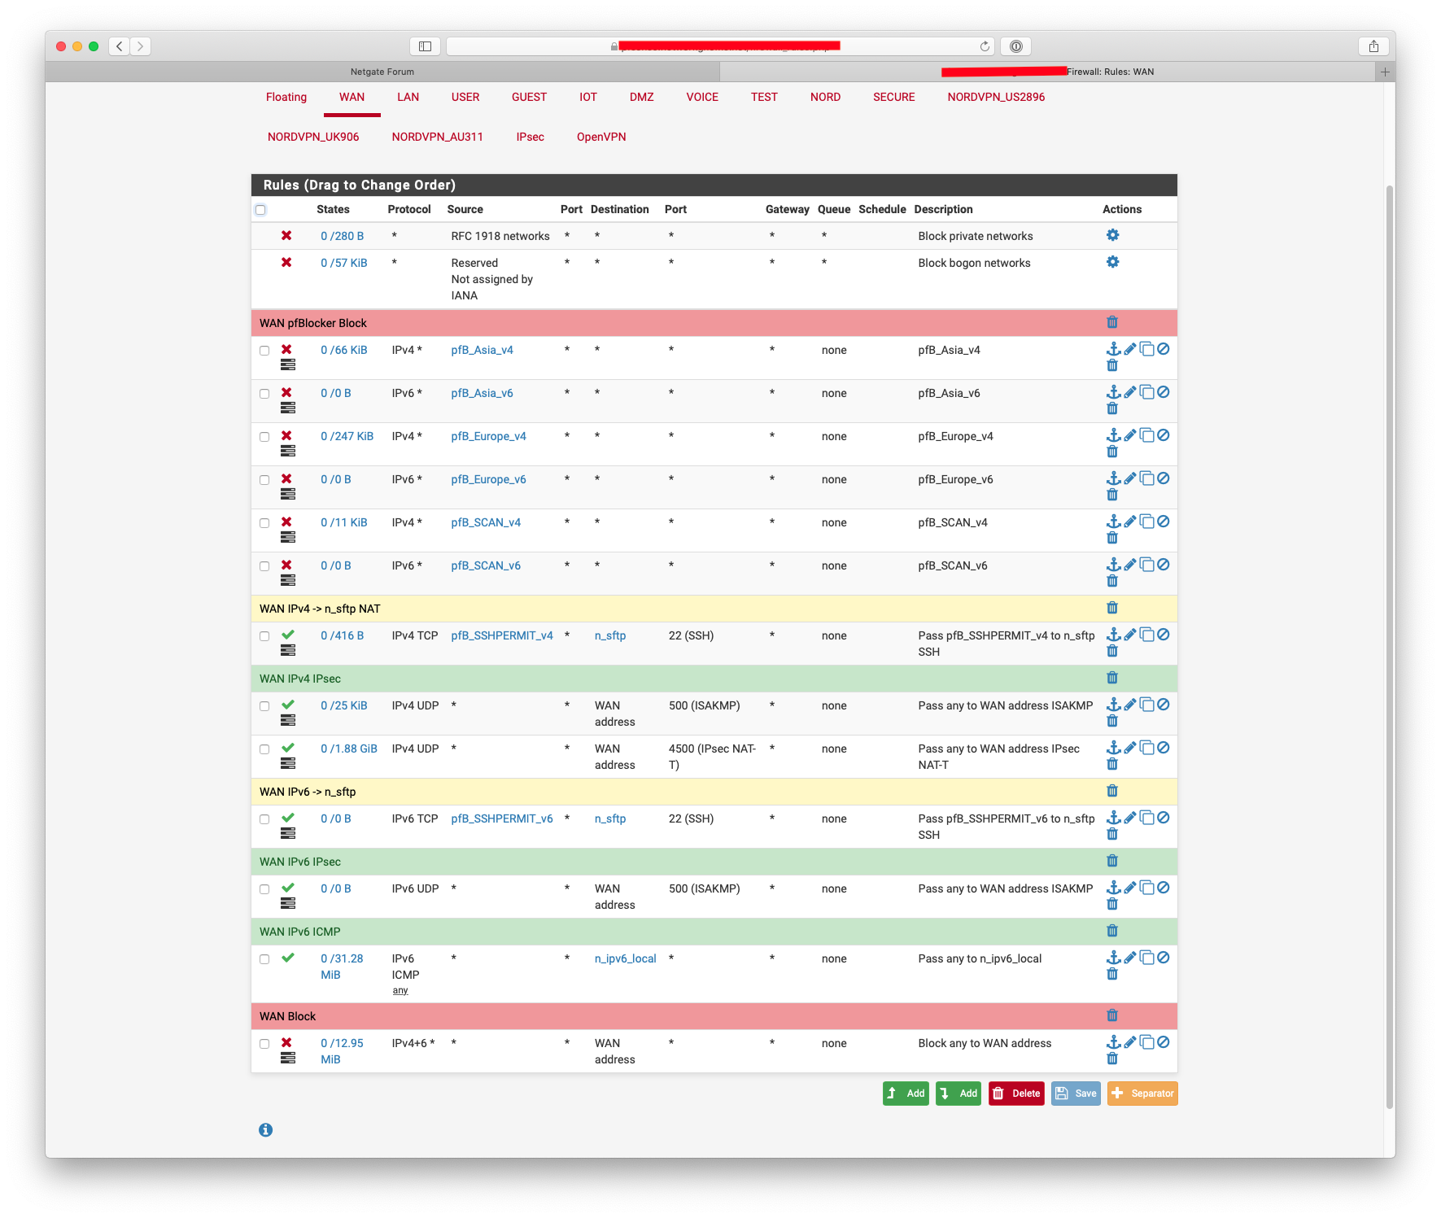The image size is (1441, 1218).
Task: Add rule to end of list
Action: tap(958, 1094)
